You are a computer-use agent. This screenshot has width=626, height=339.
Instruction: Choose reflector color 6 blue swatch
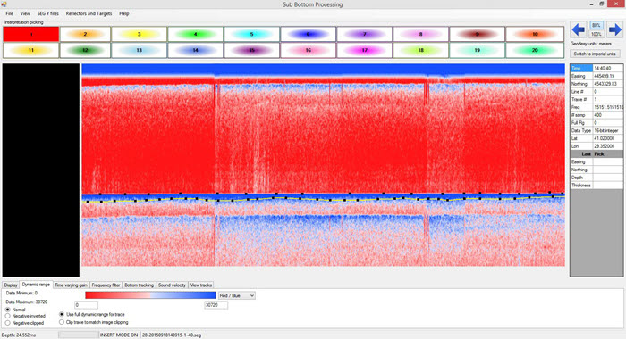coord(308,34)
